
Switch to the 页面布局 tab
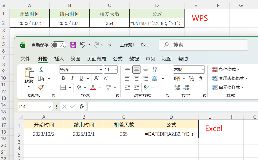point(96,59)
